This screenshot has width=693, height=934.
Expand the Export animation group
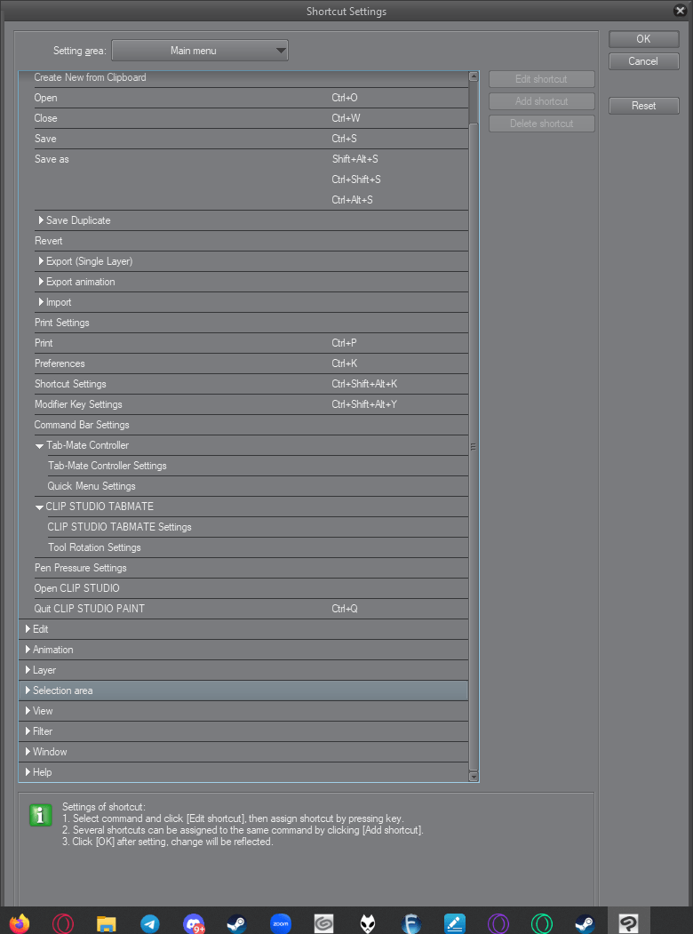(x=42, y=282)
